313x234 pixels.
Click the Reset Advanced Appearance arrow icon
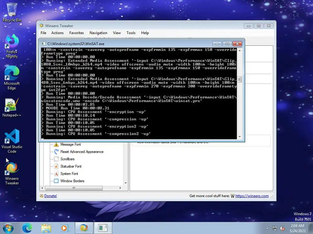click(56, 152)
